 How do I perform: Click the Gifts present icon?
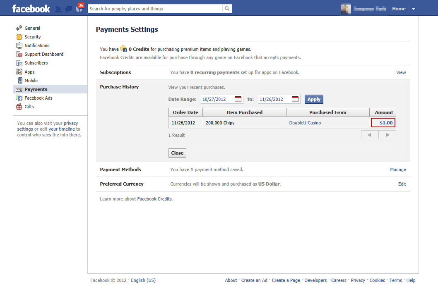(19, 107)
